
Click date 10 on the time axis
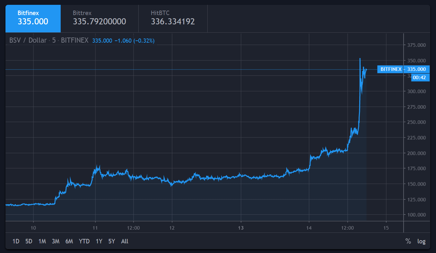(x=33, y=228)
